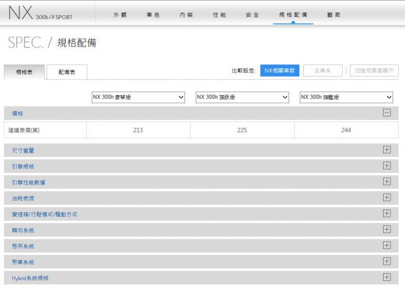The image size is (405, 290).
Task: Click the 尺寸重量 section header label
Action: (x=23, y=150)
